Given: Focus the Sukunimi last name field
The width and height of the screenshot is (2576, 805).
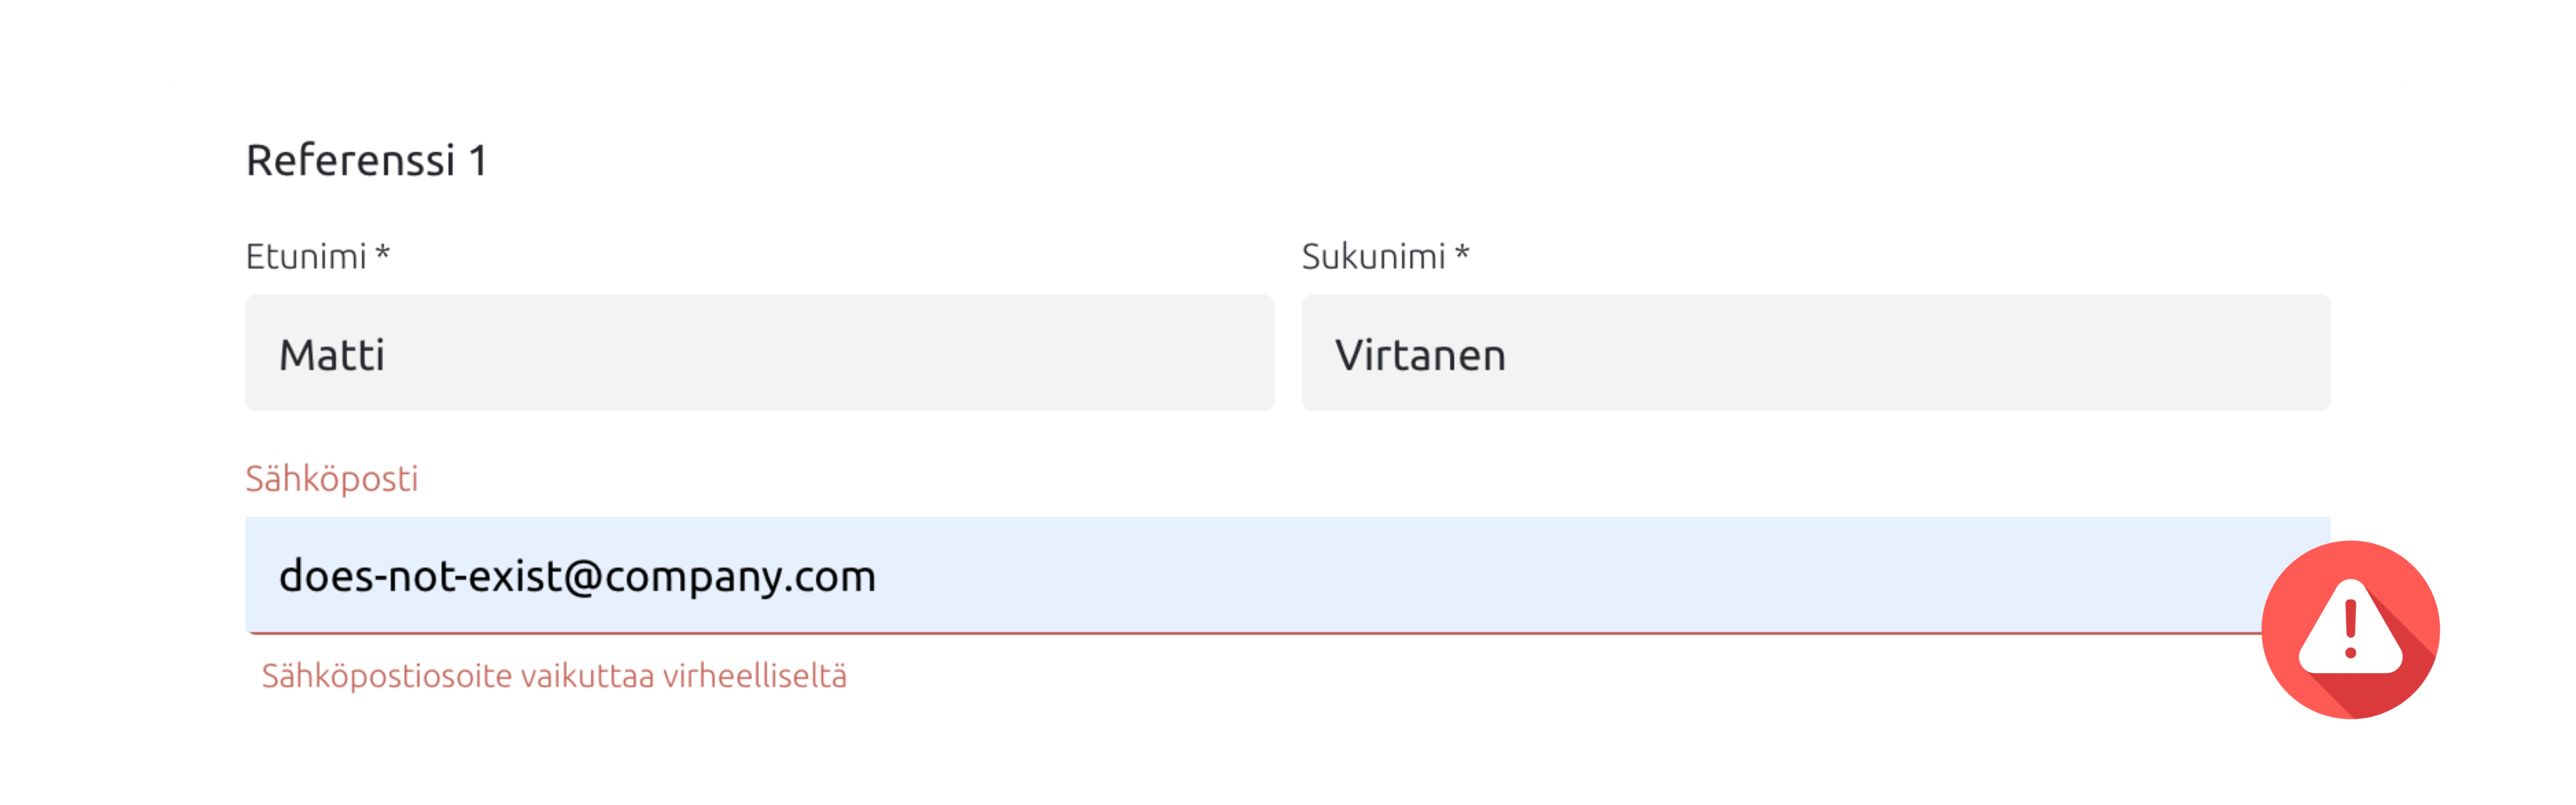Looking at the screenshot, I should coord(1815,353).
